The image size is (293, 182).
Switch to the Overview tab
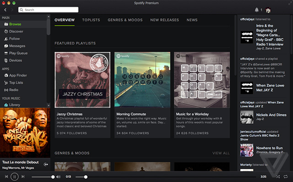pos(65,20)
